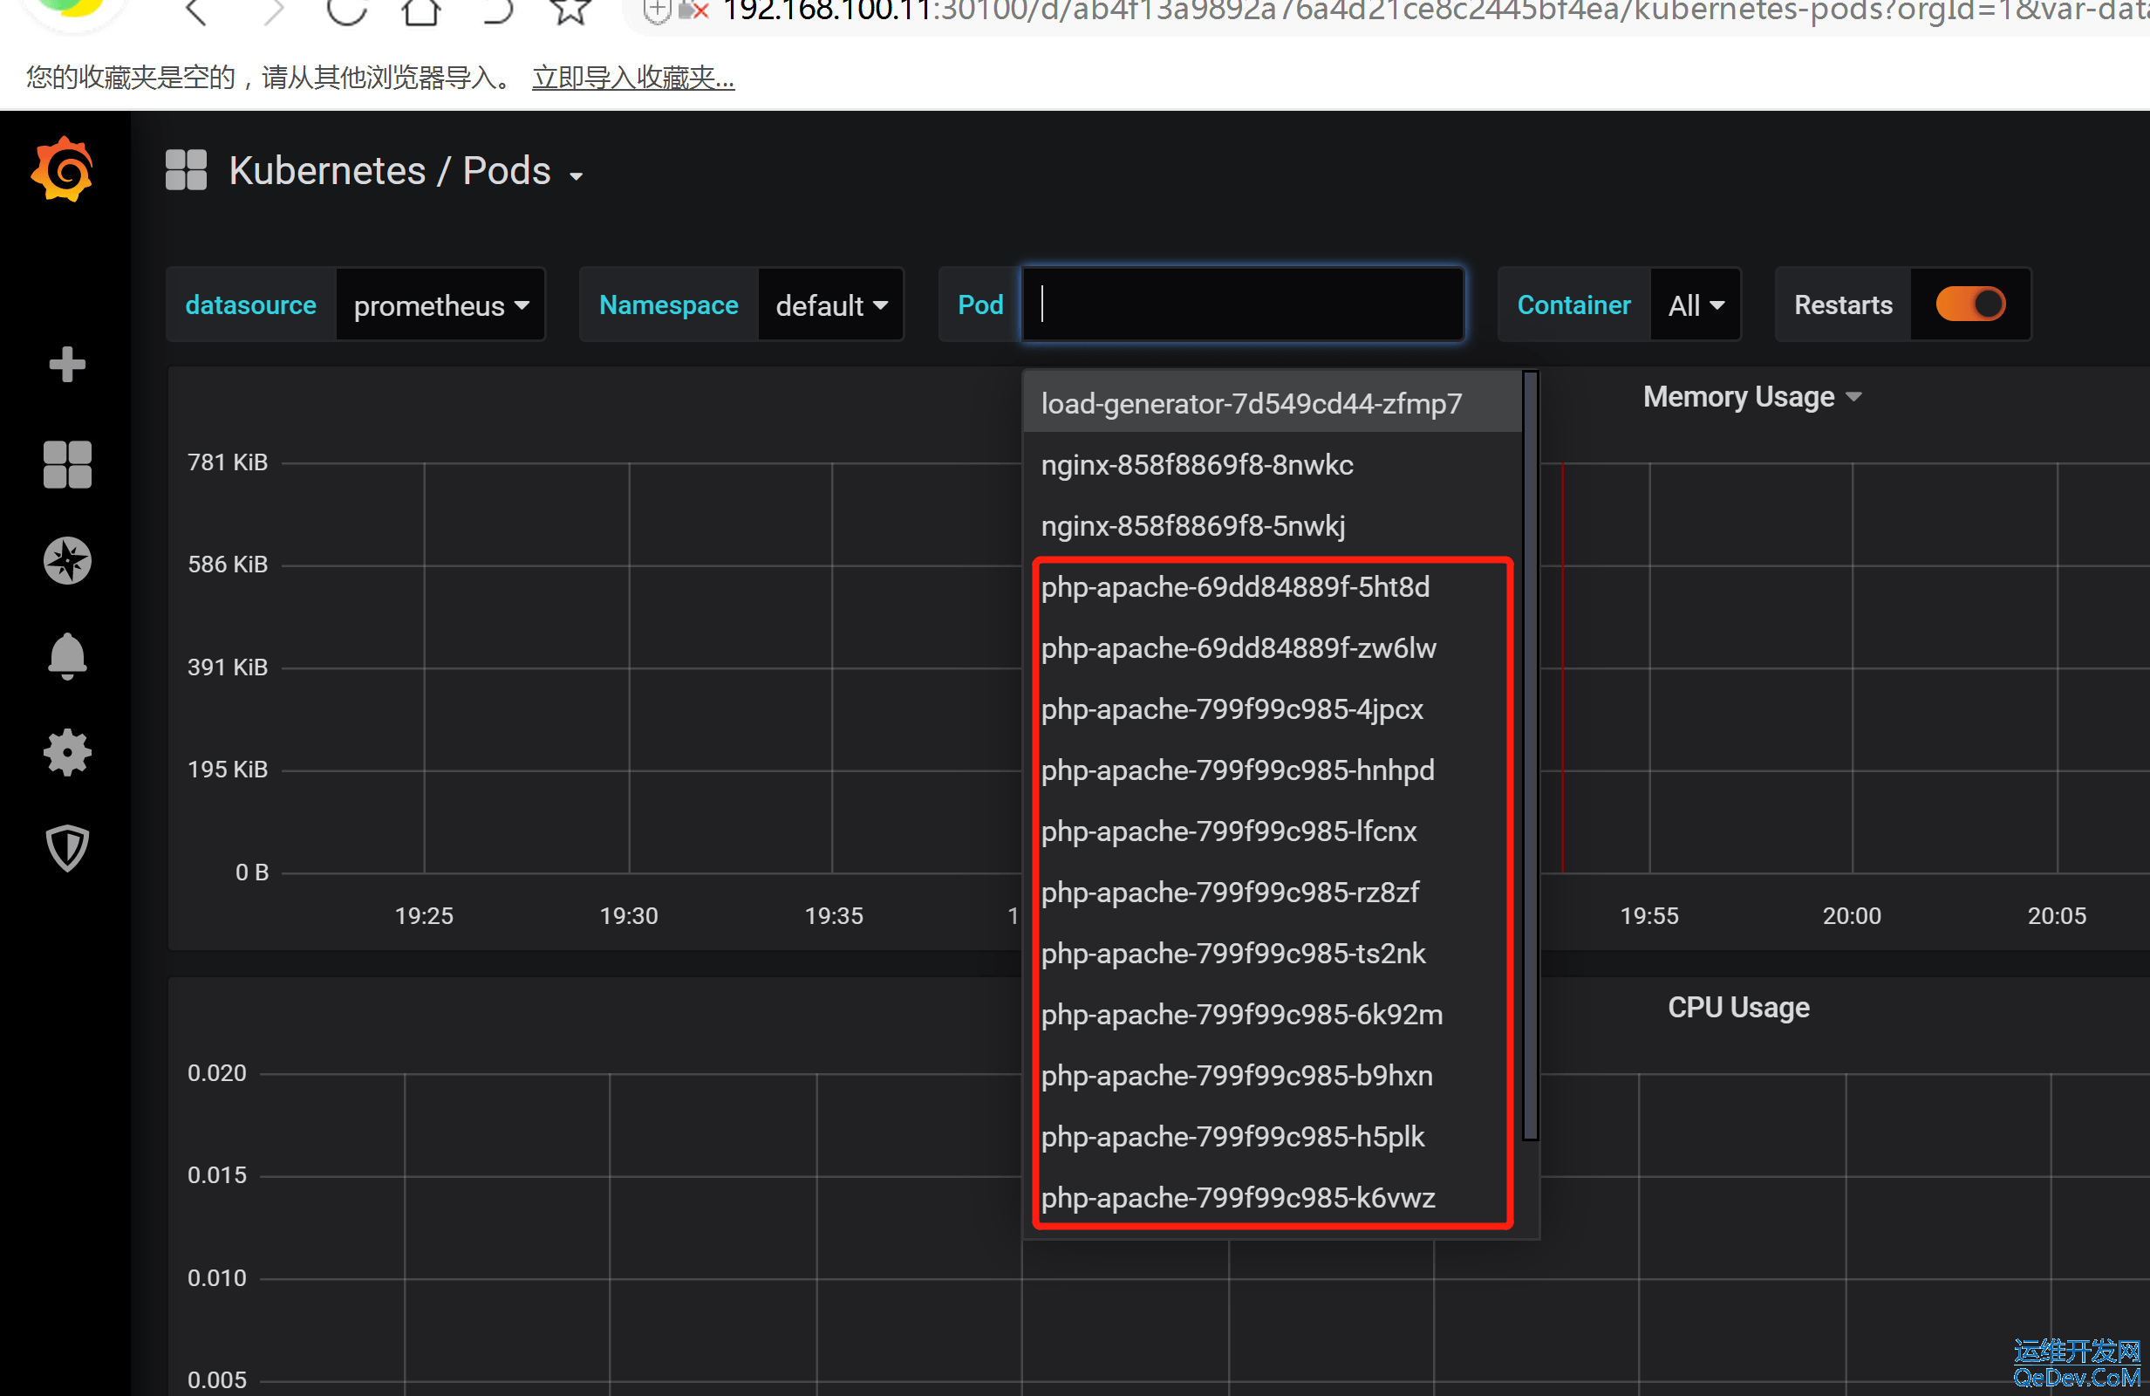Go to browser home page icon

421,10
